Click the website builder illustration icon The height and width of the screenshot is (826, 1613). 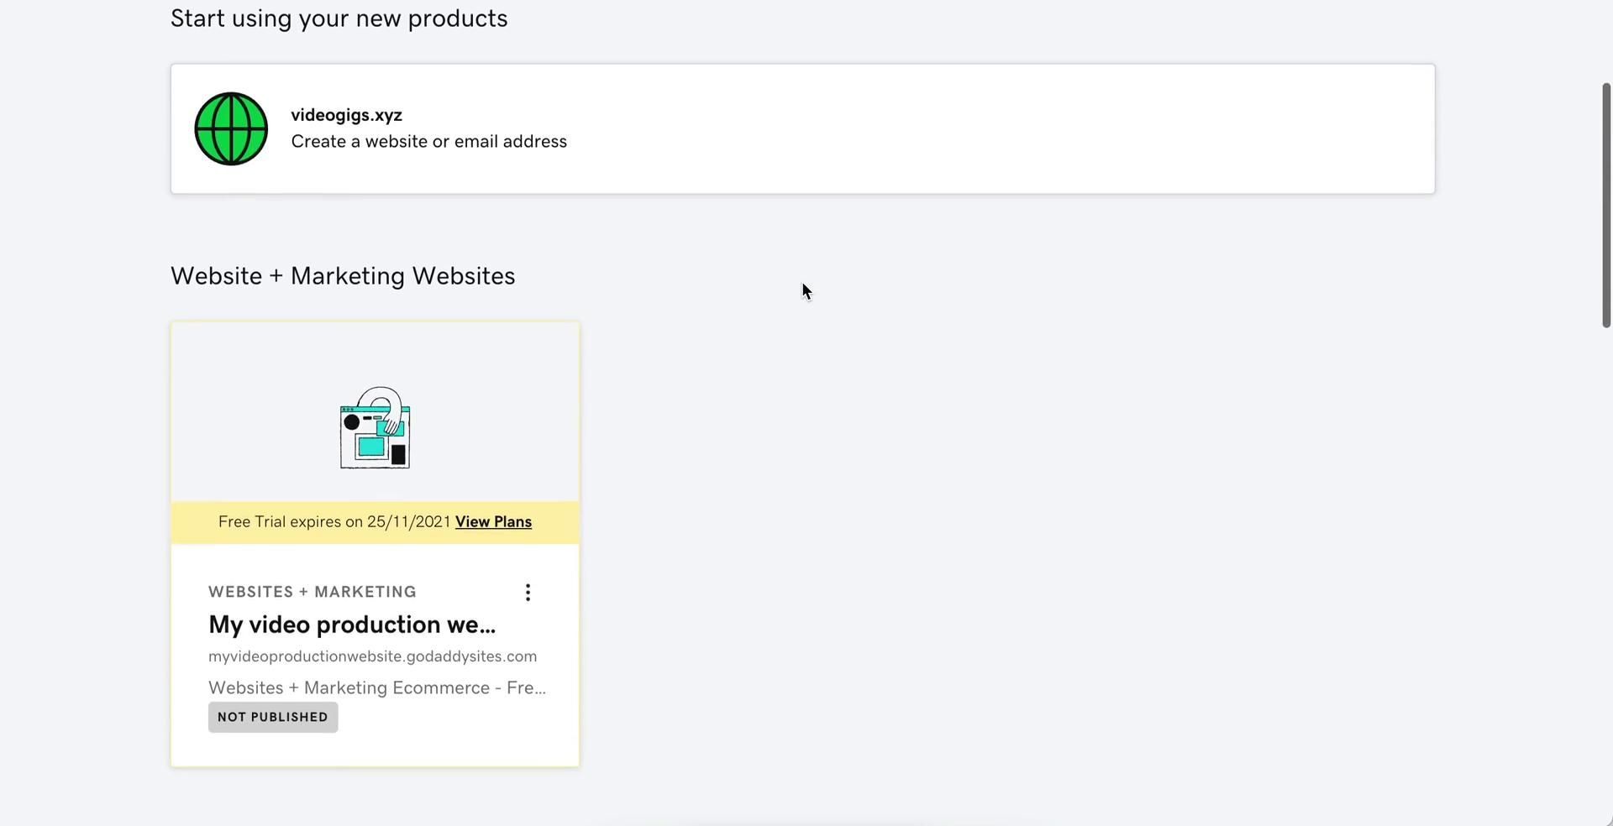tap(375, 427)
